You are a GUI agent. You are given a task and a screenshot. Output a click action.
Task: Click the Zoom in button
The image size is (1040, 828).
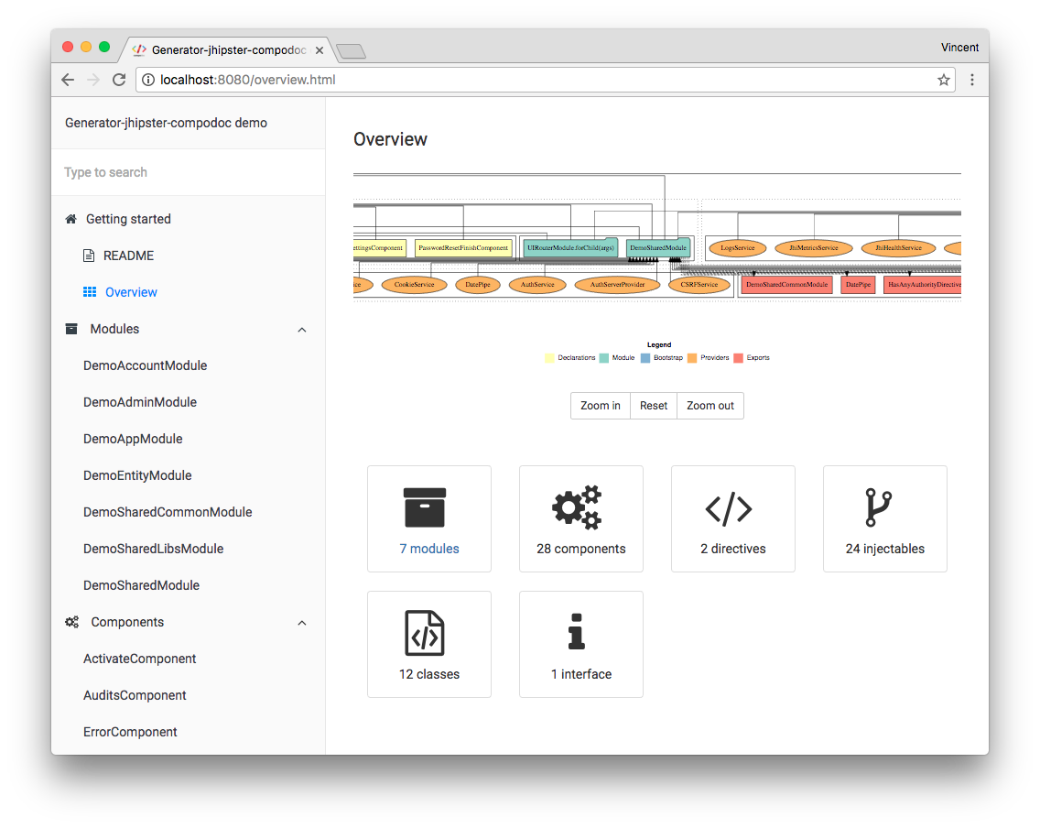601,406
